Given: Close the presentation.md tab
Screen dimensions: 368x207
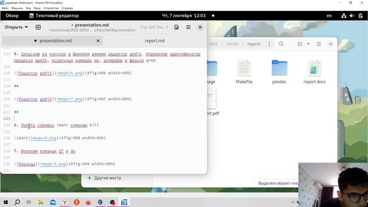Looking at the screenshot, I should pos(98,41).
